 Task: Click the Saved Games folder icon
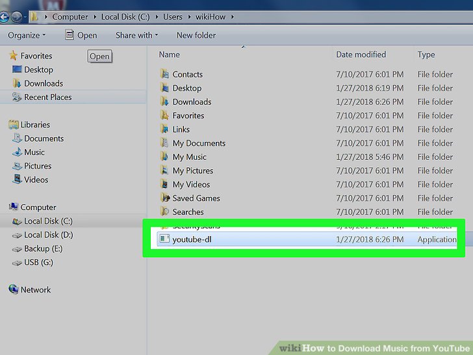165,198
